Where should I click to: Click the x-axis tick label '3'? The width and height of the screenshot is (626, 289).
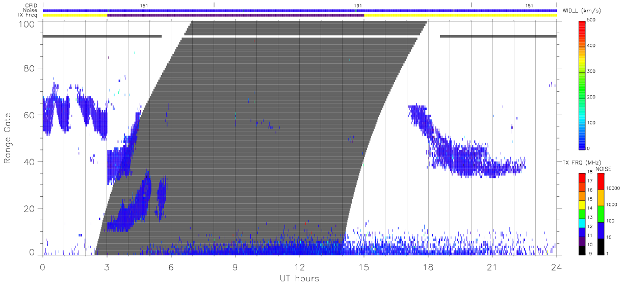point(107,267)
